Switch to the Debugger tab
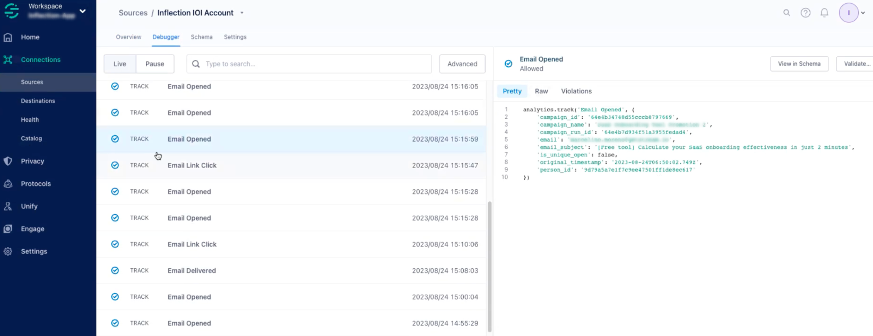The image size is (873, 336). [x=166, y=37]
